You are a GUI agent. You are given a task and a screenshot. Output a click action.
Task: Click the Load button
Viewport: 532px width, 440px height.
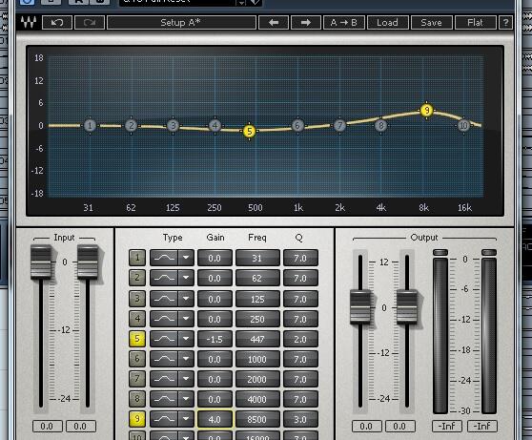point(387,23)
